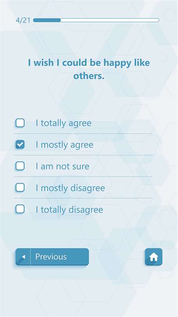Click the 'Previous' label text
178x317 pixels.
51,257
